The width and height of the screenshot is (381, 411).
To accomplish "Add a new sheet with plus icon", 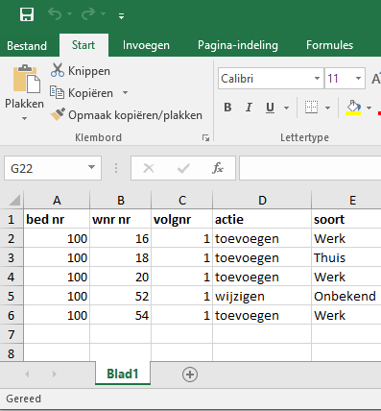I will pyautogui.click(x=190, y=375).
